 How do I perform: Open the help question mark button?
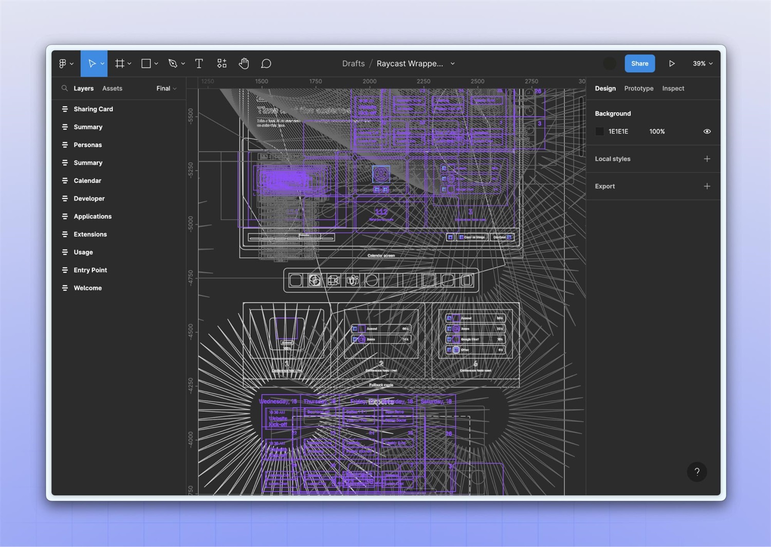(x=697, y=471)
